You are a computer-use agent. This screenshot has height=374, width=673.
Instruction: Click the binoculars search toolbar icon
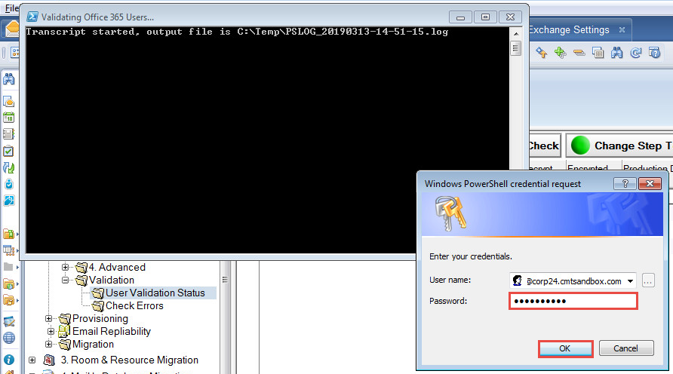(x=616, y=52)
